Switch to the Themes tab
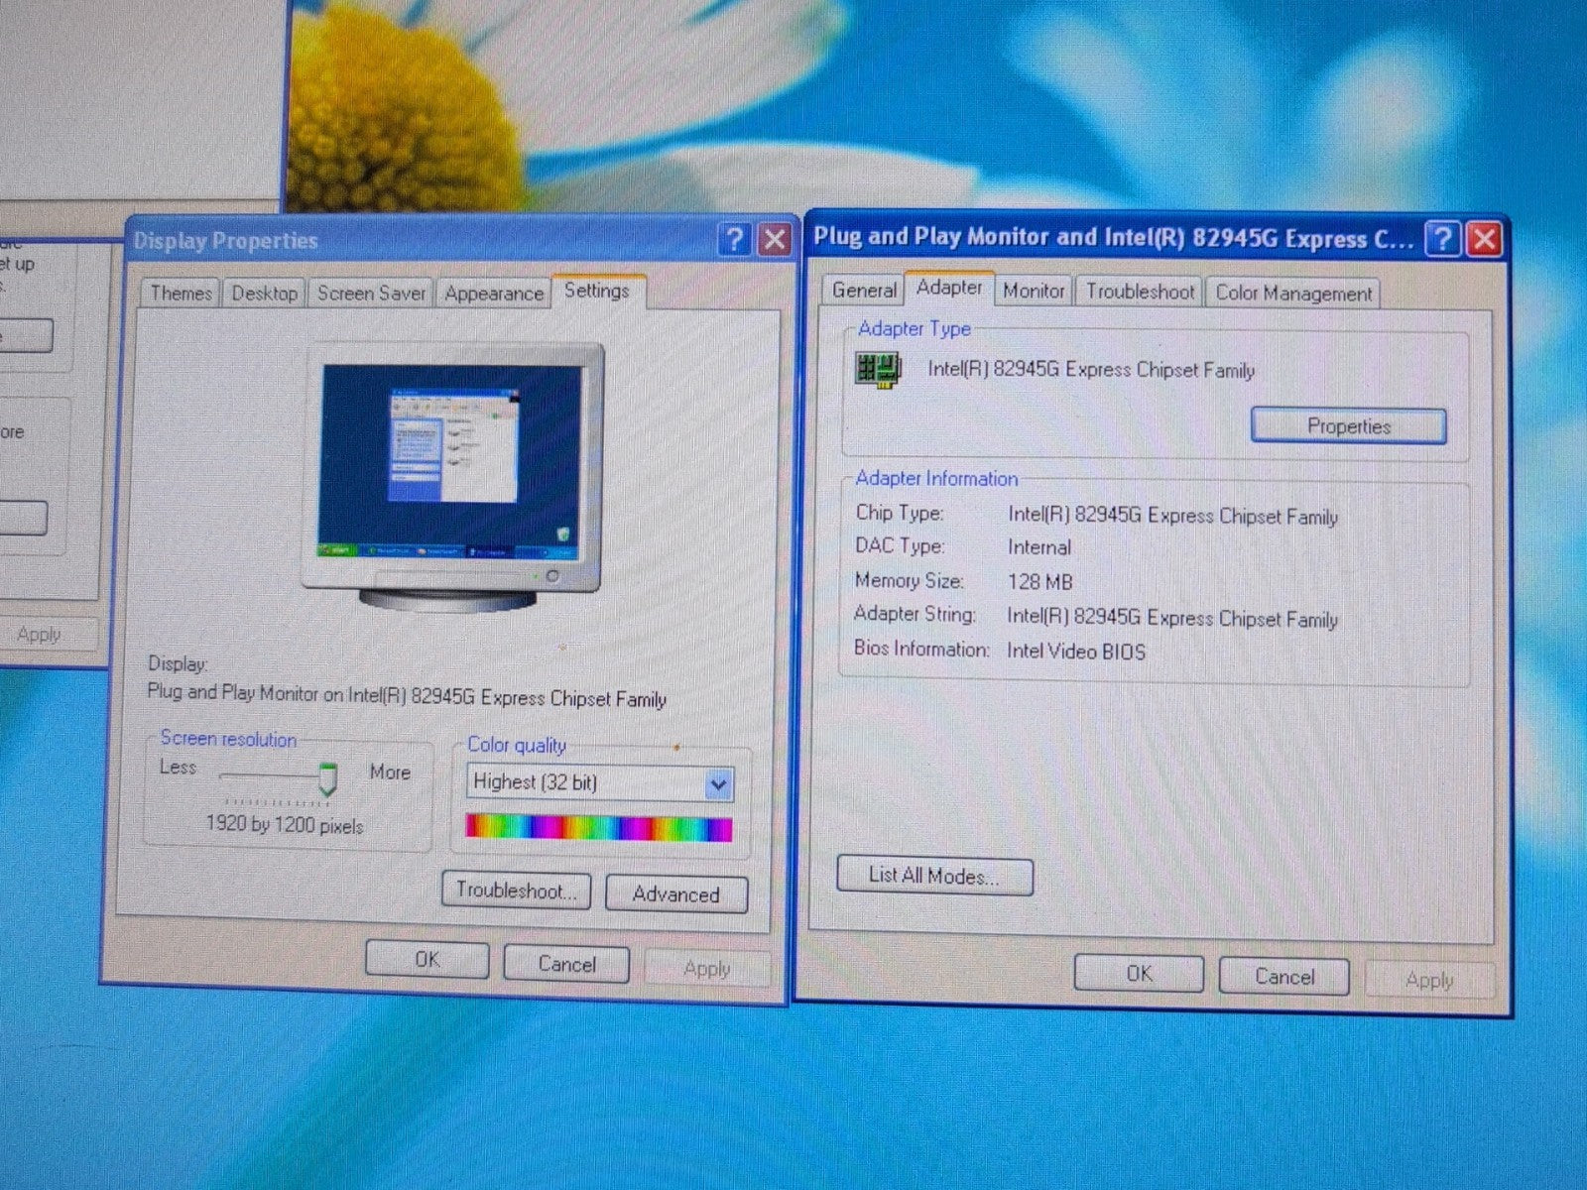1587x1190 pixels. 181,294
